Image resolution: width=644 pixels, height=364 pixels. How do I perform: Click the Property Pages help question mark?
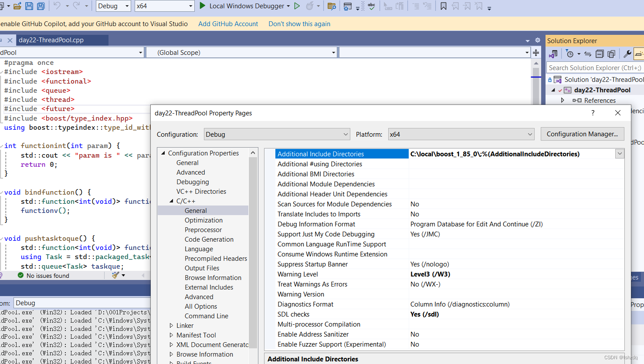[593, 113]
